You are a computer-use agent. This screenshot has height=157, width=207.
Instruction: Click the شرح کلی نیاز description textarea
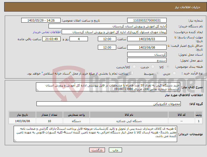pos(108,87)
